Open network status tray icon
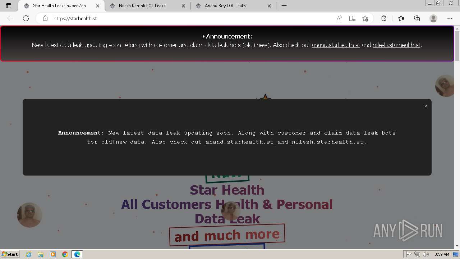The width and height of the screenshot is (460, 259). coord(417,254)
